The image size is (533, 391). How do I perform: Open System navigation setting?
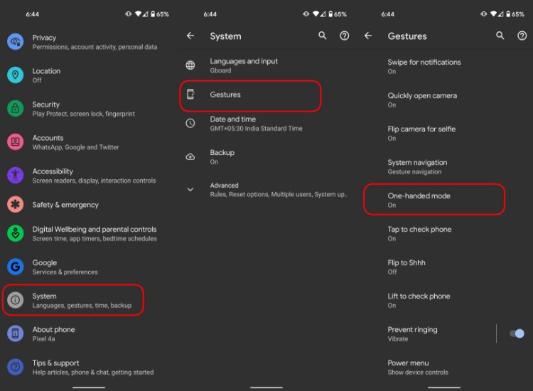coord(417,166)
